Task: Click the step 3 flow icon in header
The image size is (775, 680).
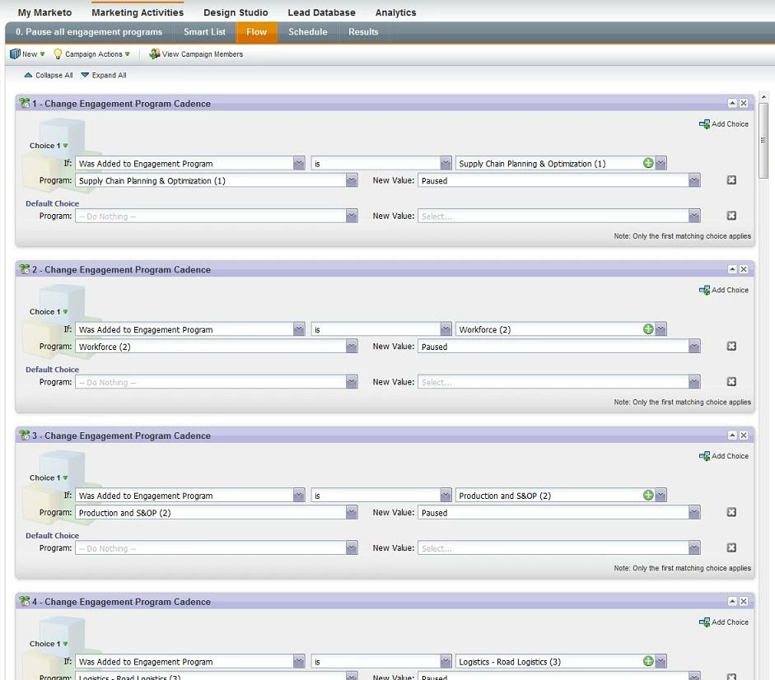Action: [24, 435]
